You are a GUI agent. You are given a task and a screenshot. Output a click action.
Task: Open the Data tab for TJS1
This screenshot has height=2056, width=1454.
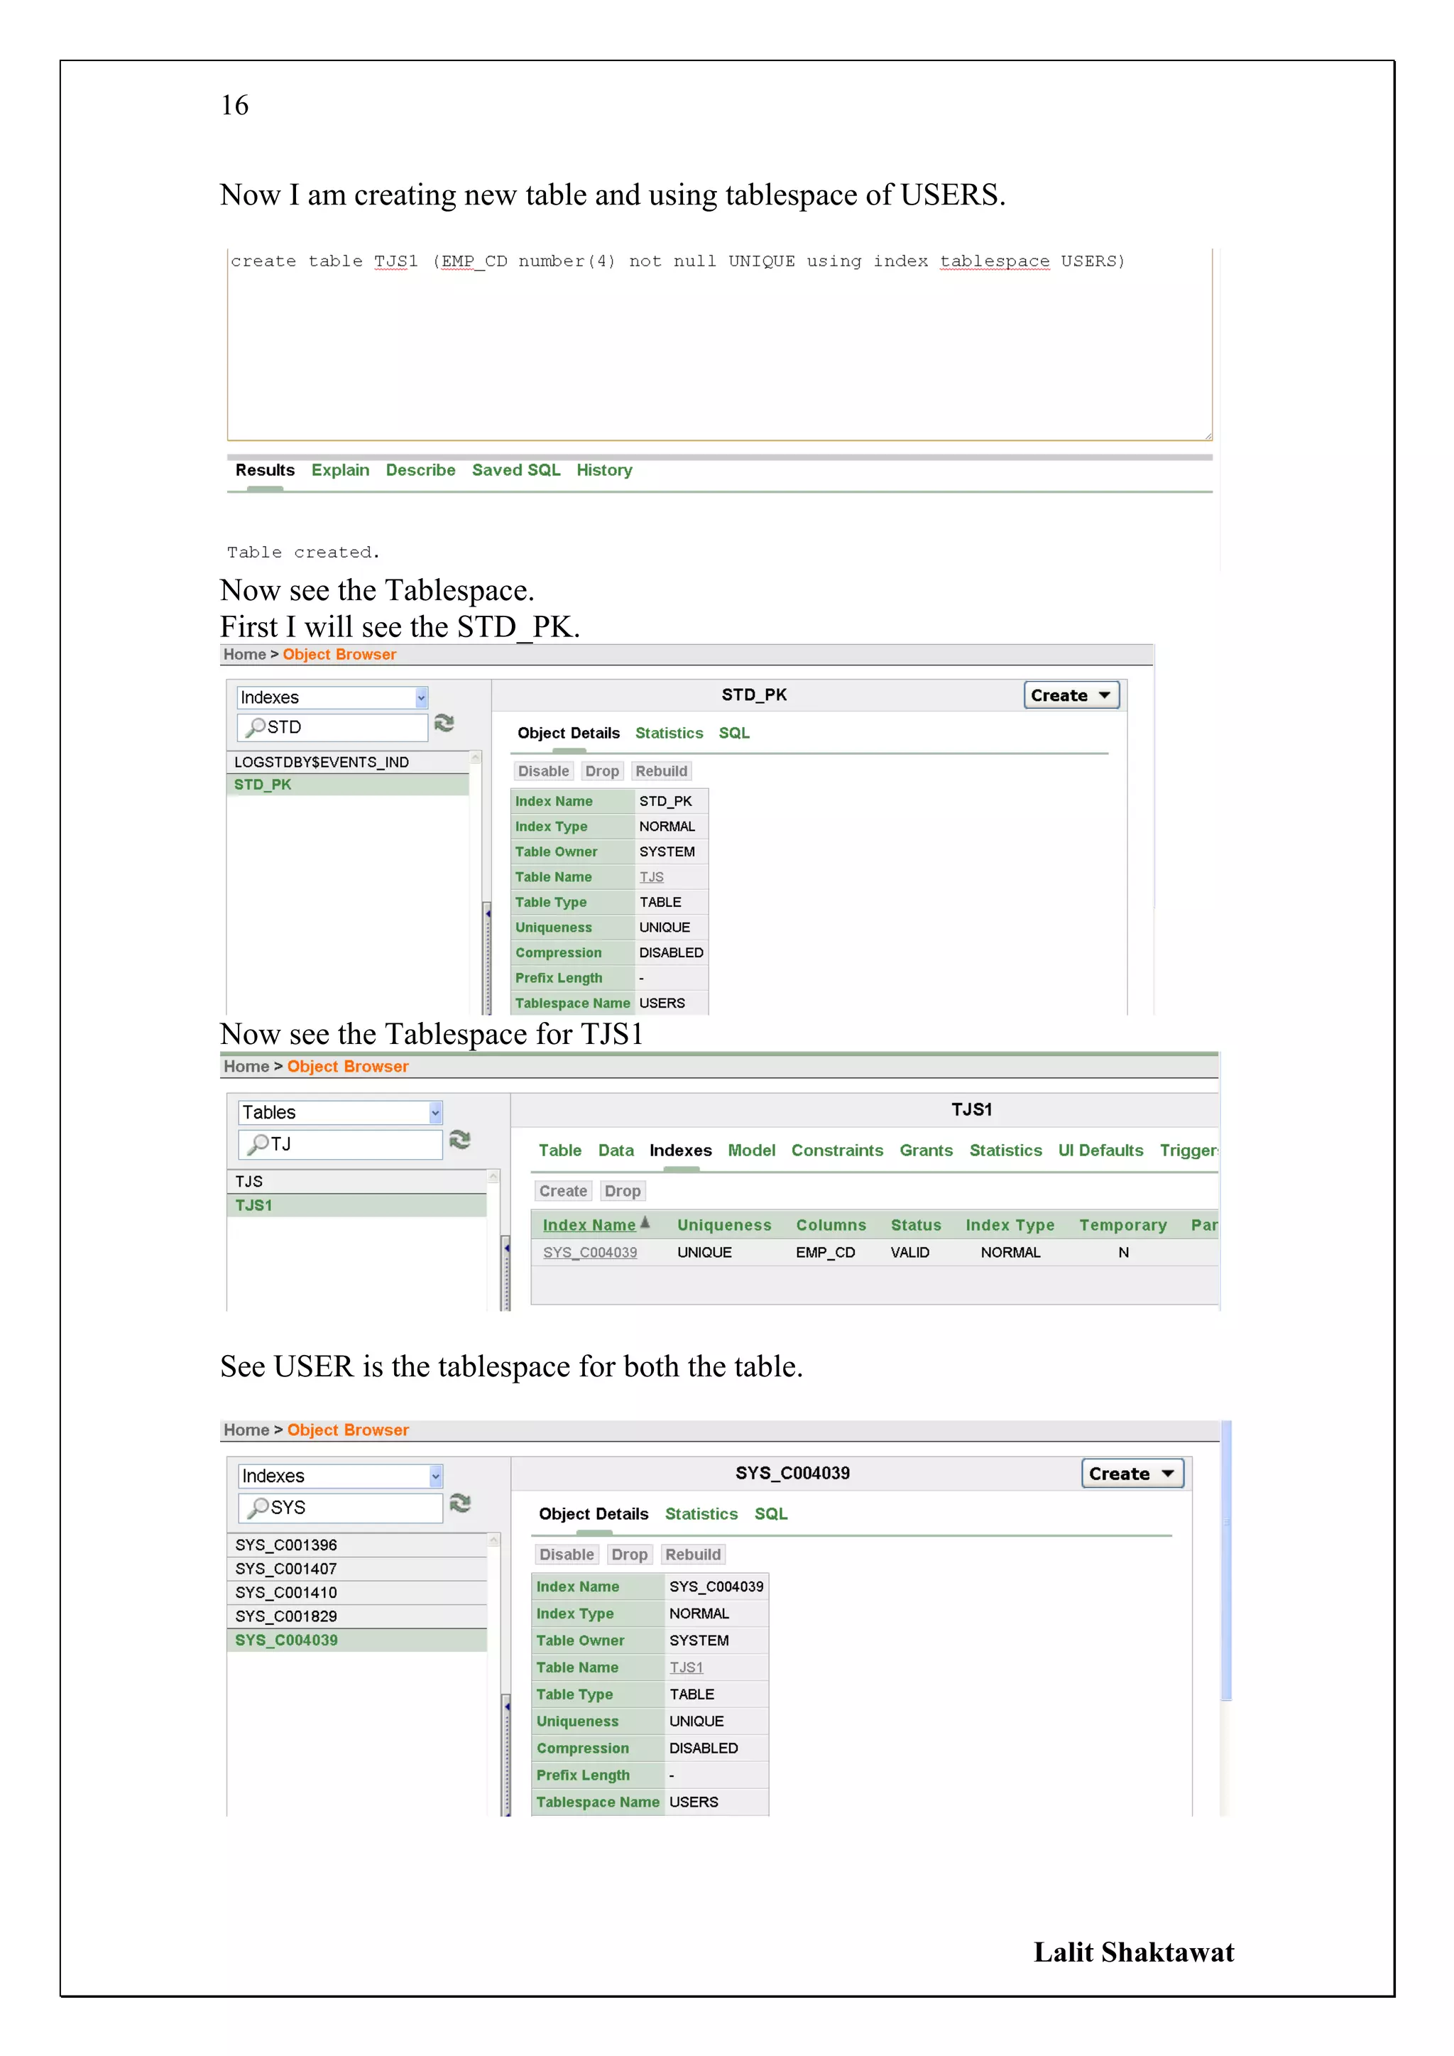(616, 1150)
